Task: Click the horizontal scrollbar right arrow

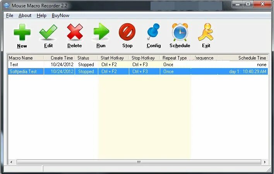Action: (x=265, y=162)
